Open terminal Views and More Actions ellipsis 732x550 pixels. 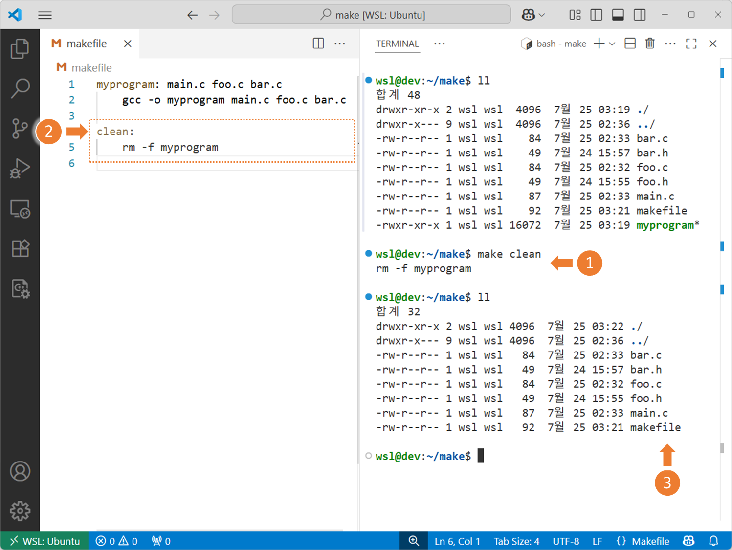[670, 44]
